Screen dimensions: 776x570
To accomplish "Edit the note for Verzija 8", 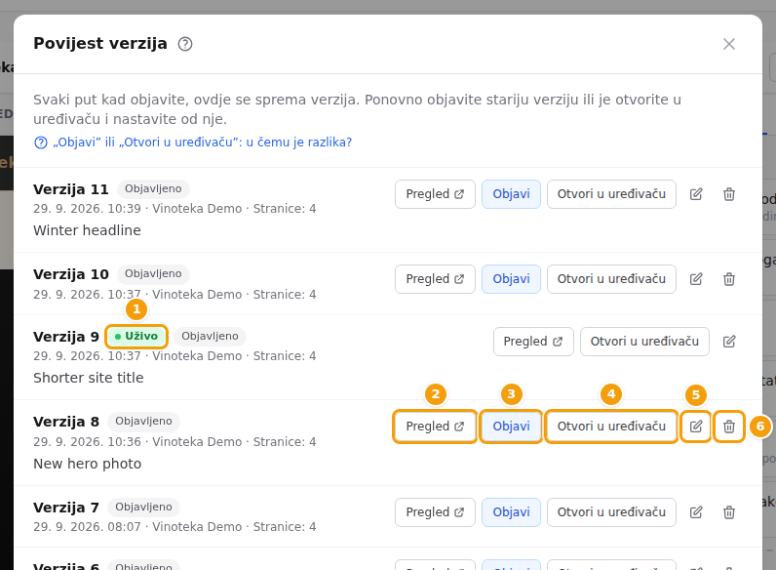I will click(696, 427).
